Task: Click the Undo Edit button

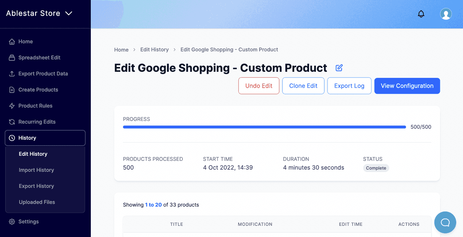Action: [x=259, y=86]
